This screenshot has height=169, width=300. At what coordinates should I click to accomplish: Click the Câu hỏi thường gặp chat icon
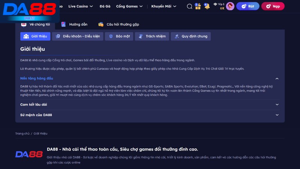click(x=101, y=24)
